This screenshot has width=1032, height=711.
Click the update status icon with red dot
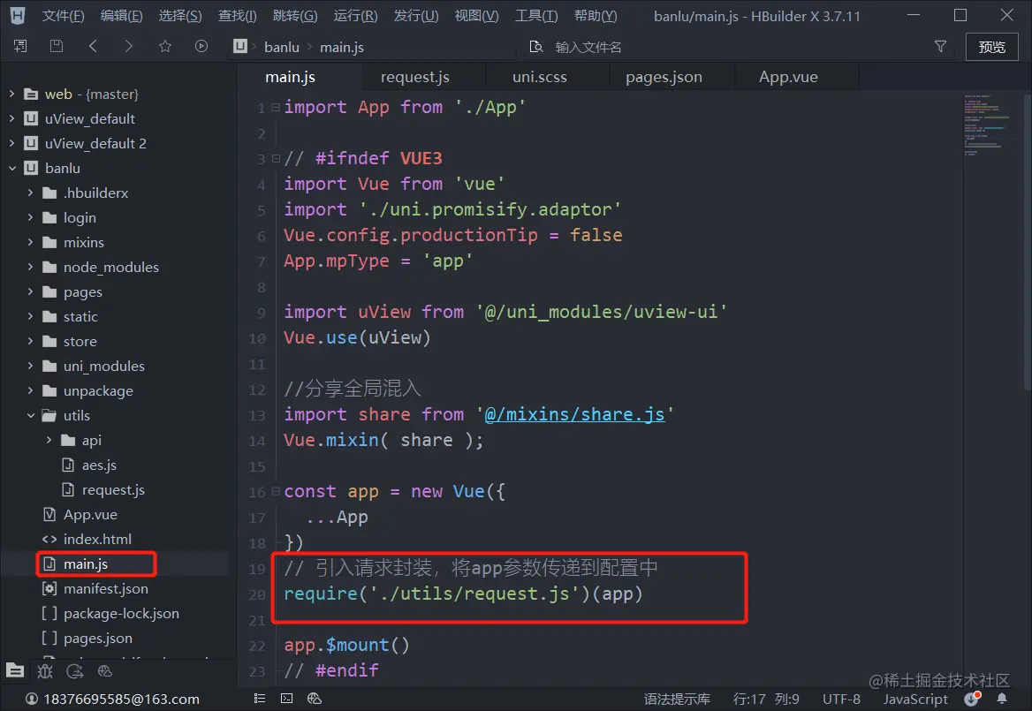[x=972, y=698]
